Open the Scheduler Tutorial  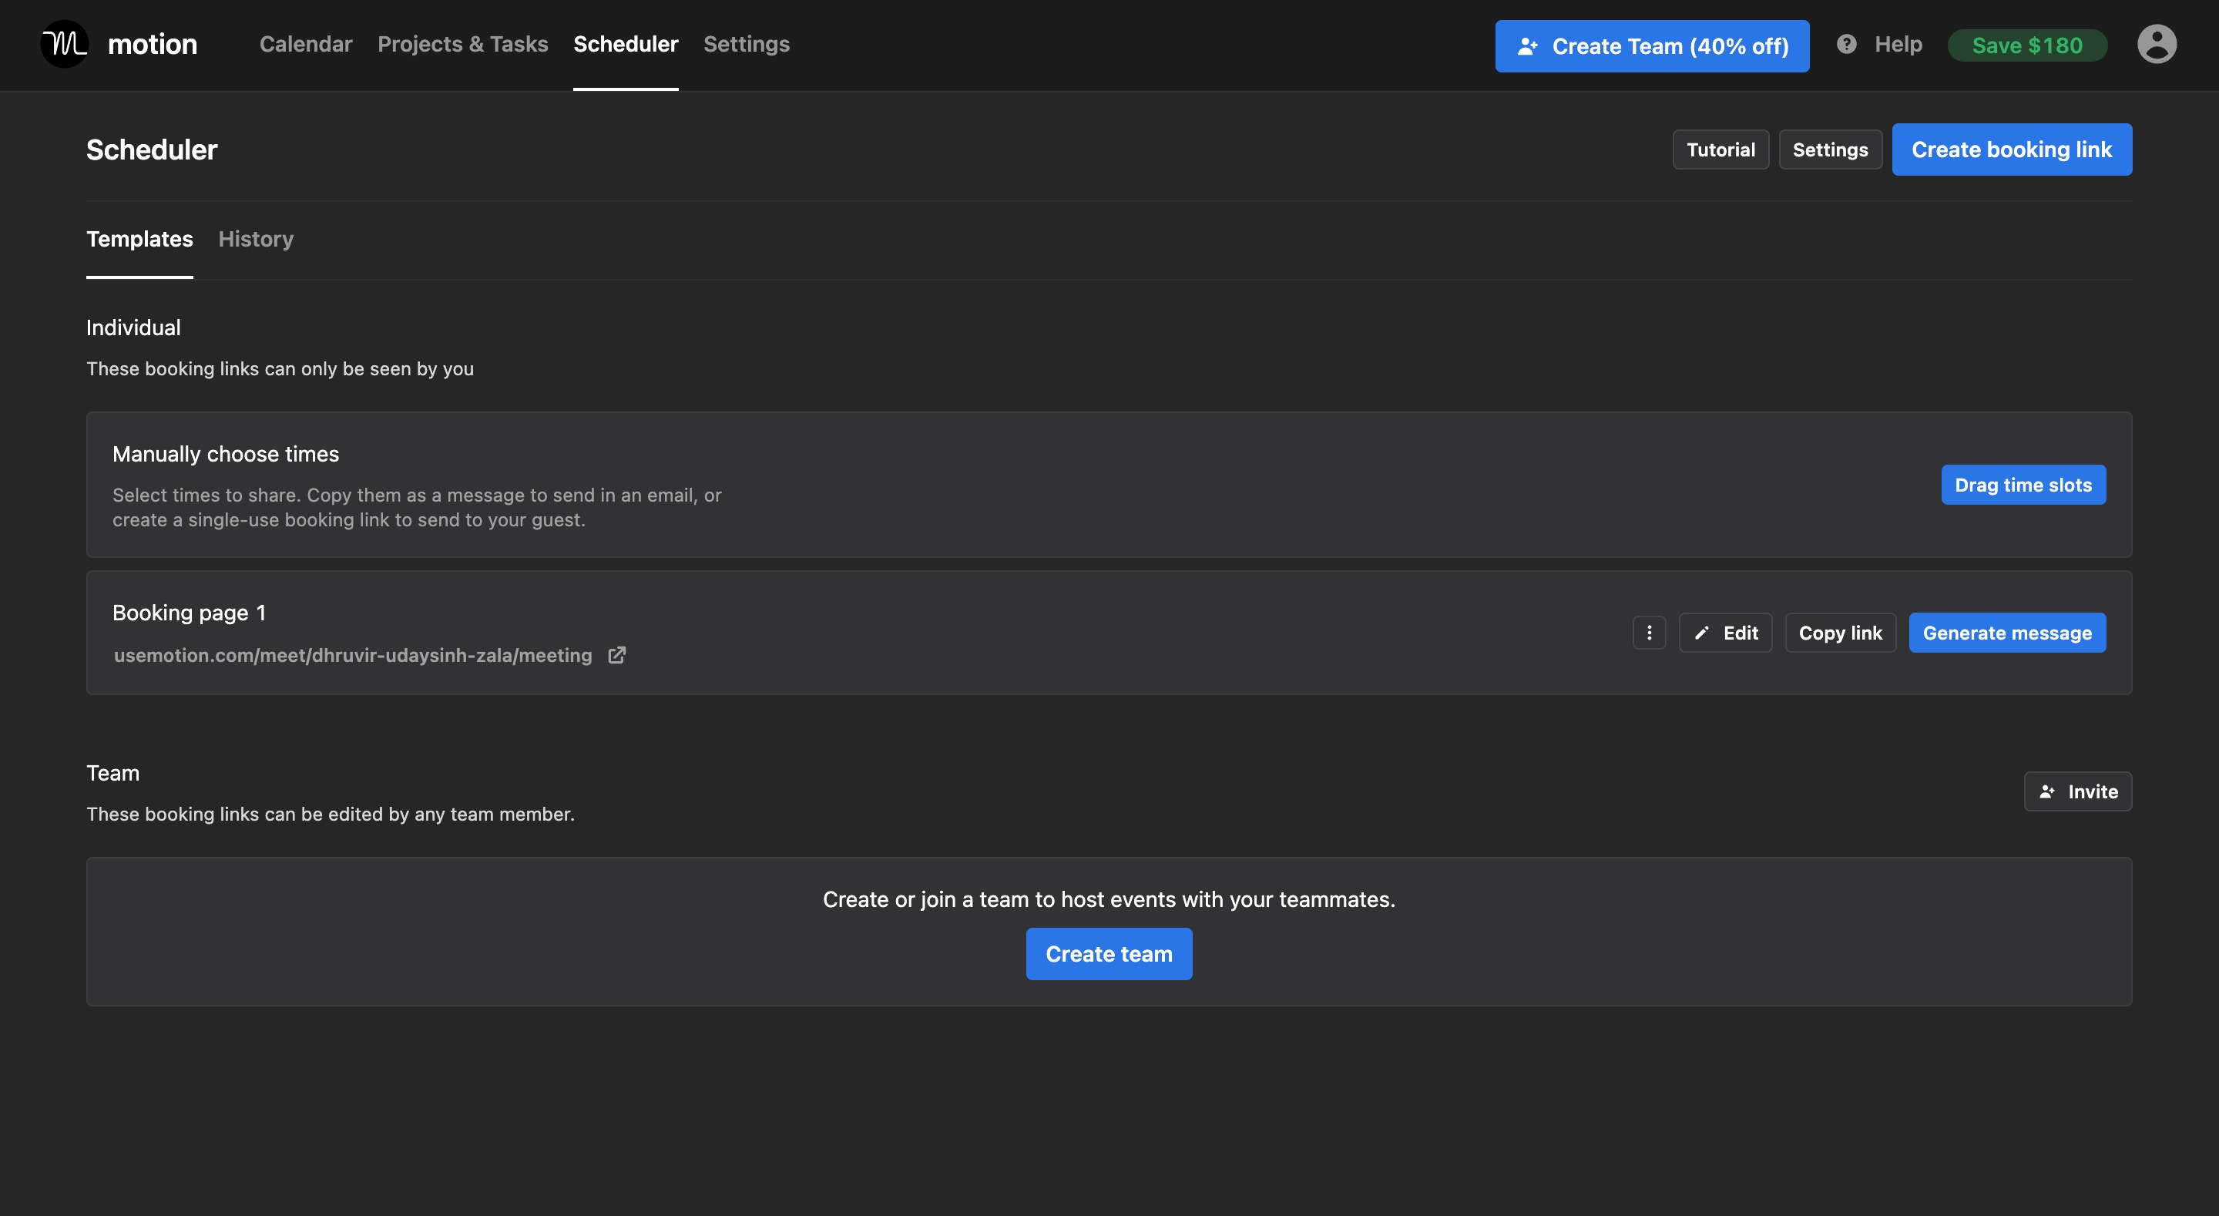point(1720,149)
